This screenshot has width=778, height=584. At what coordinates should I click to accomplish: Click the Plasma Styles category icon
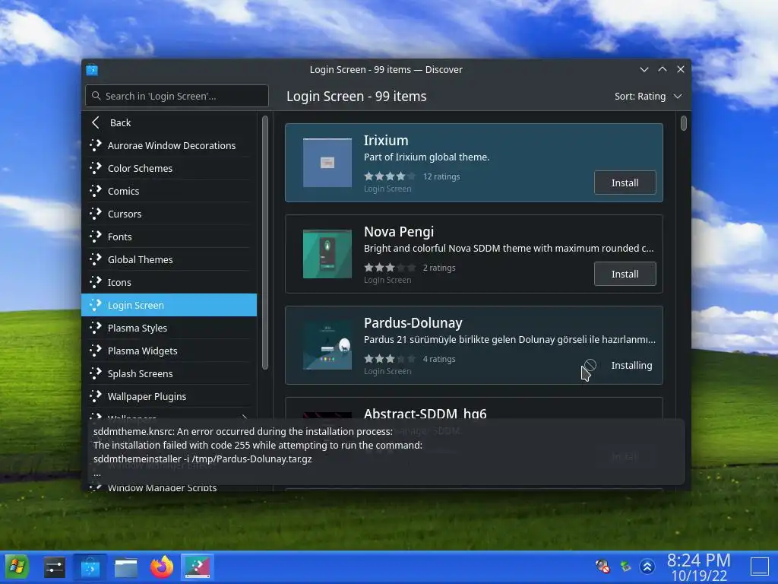pyautogui.click(x=95, y=328)
